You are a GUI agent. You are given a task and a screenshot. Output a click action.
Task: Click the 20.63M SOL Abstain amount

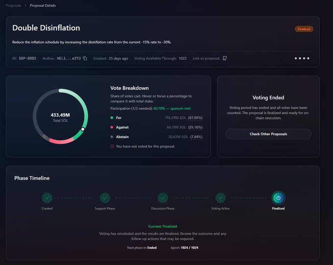[x=178, y=137]
